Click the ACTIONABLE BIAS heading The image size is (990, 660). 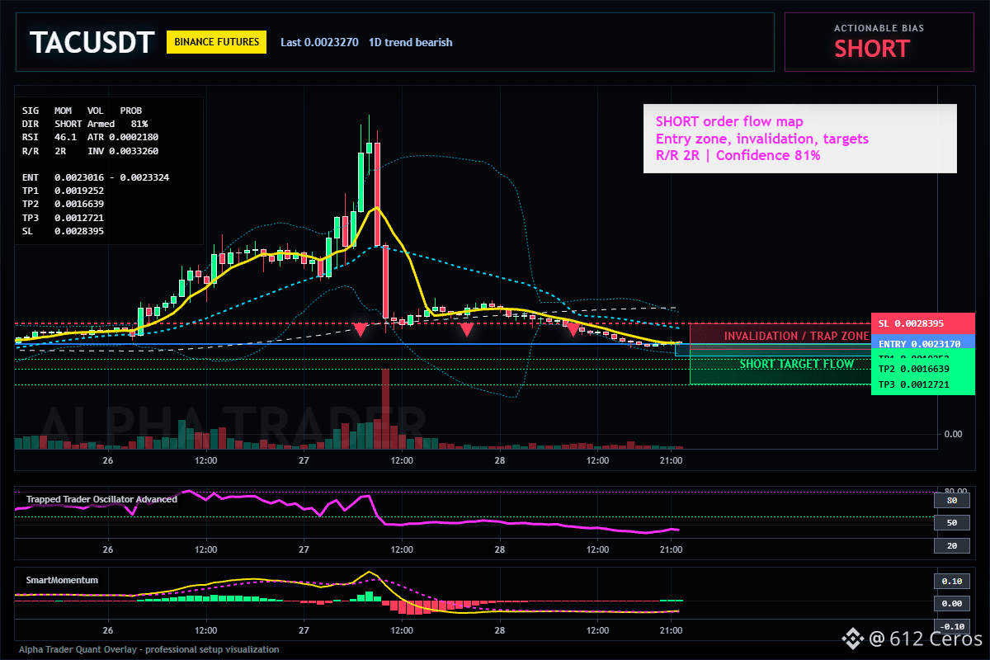[x=879, y=28]
